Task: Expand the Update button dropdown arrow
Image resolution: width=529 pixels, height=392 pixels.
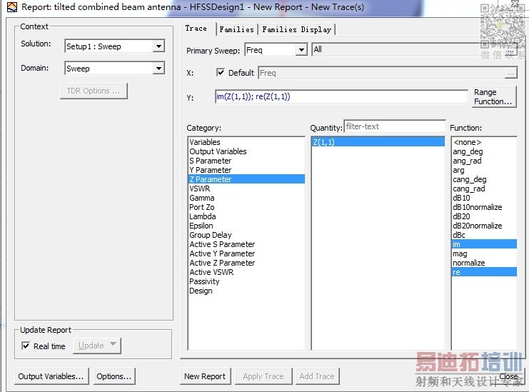Action: tap(113, 343)
